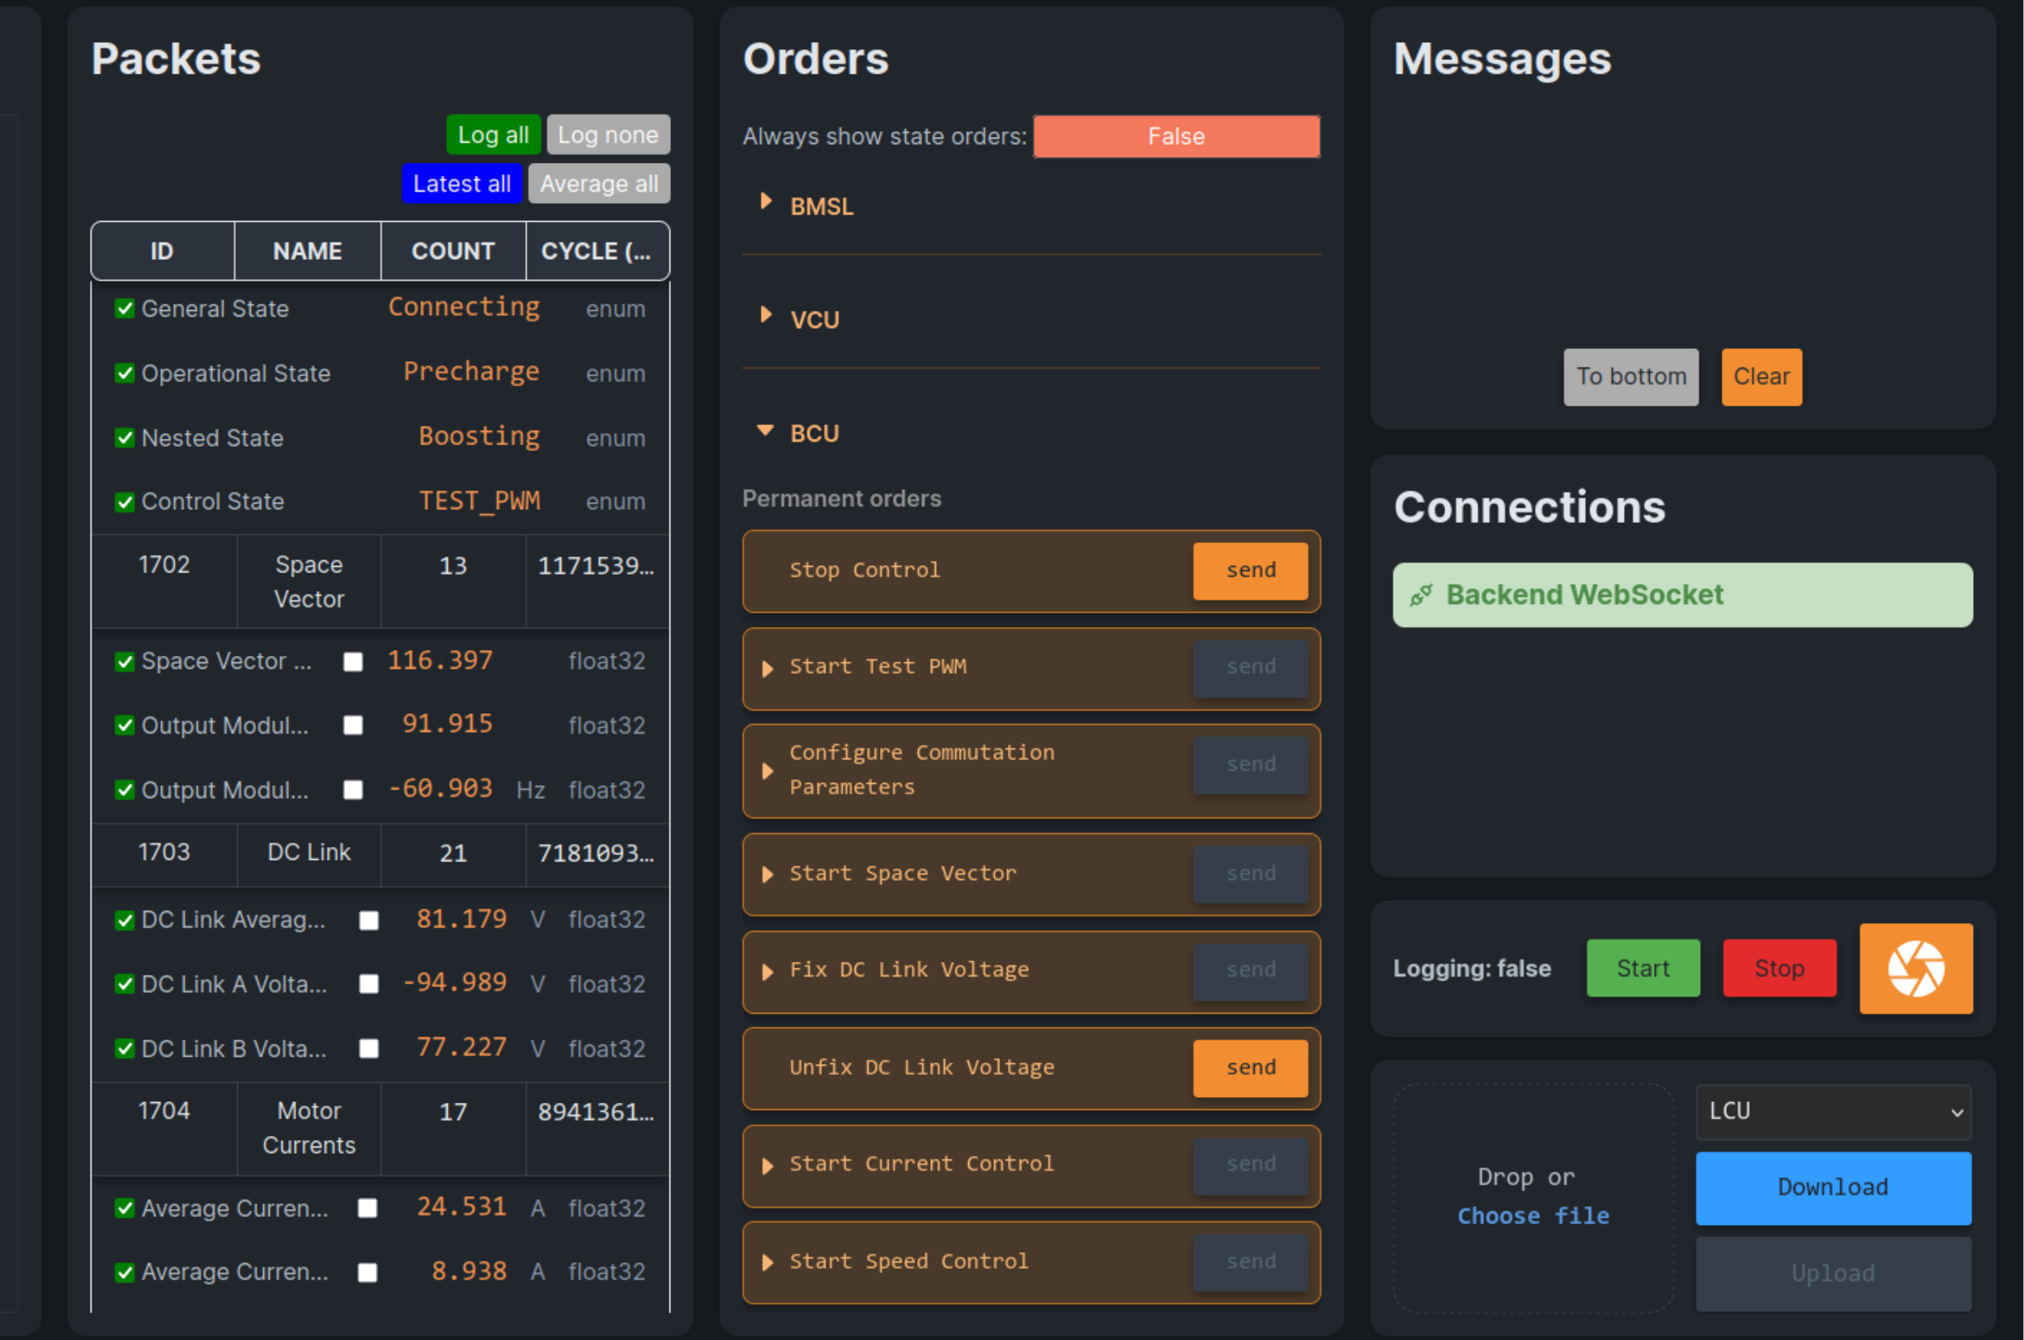This screenshot has width=2024, height=1340.
Task: Toggle the Operational State checkbox
Action: point(125,373)
